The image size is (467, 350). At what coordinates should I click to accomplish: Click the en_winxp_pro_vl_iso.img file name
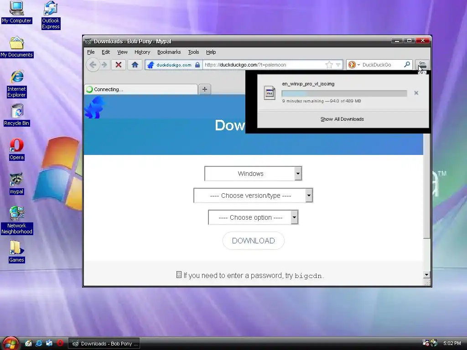(308, 84)
